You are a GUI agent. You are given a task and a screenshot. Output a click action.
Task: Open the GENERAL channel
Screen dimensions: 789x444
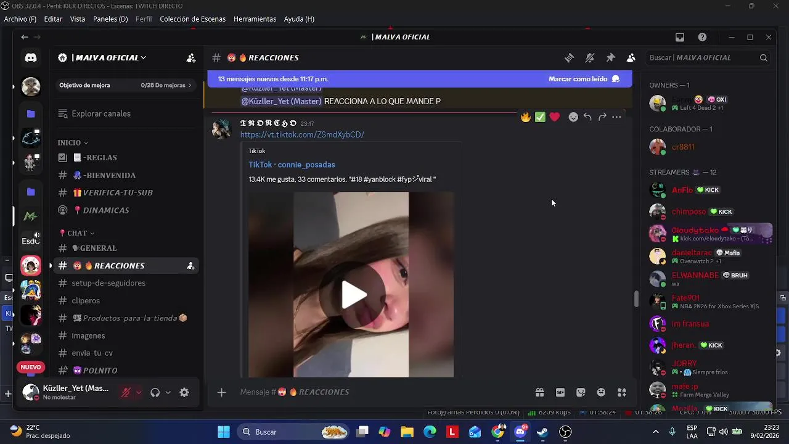(126, 248)
